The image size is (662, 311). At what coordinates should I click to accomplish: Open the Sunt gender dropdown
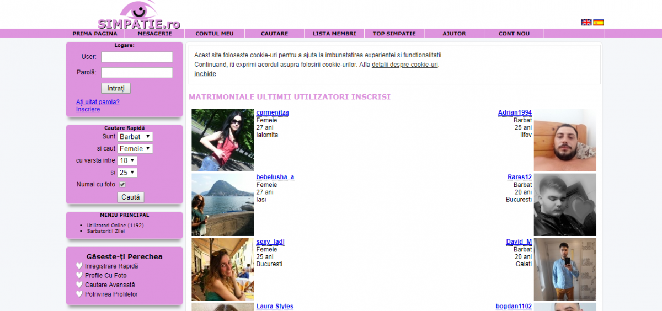click(x=135, y=136)
